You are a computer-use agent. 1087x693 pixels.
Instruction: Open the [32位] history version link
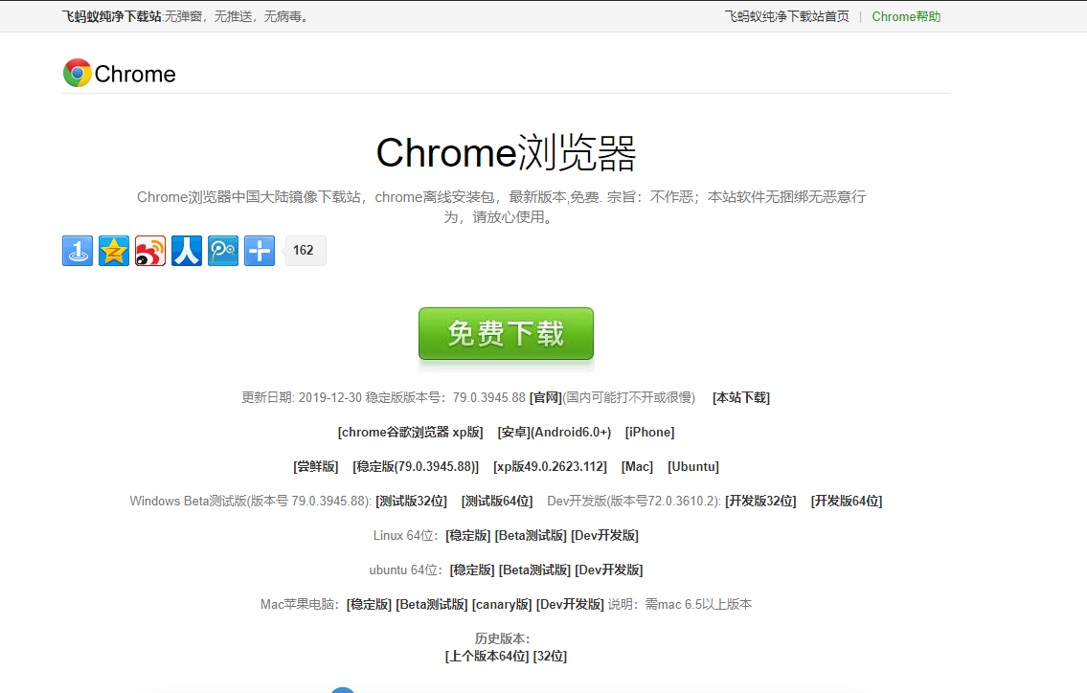[550, 657]
